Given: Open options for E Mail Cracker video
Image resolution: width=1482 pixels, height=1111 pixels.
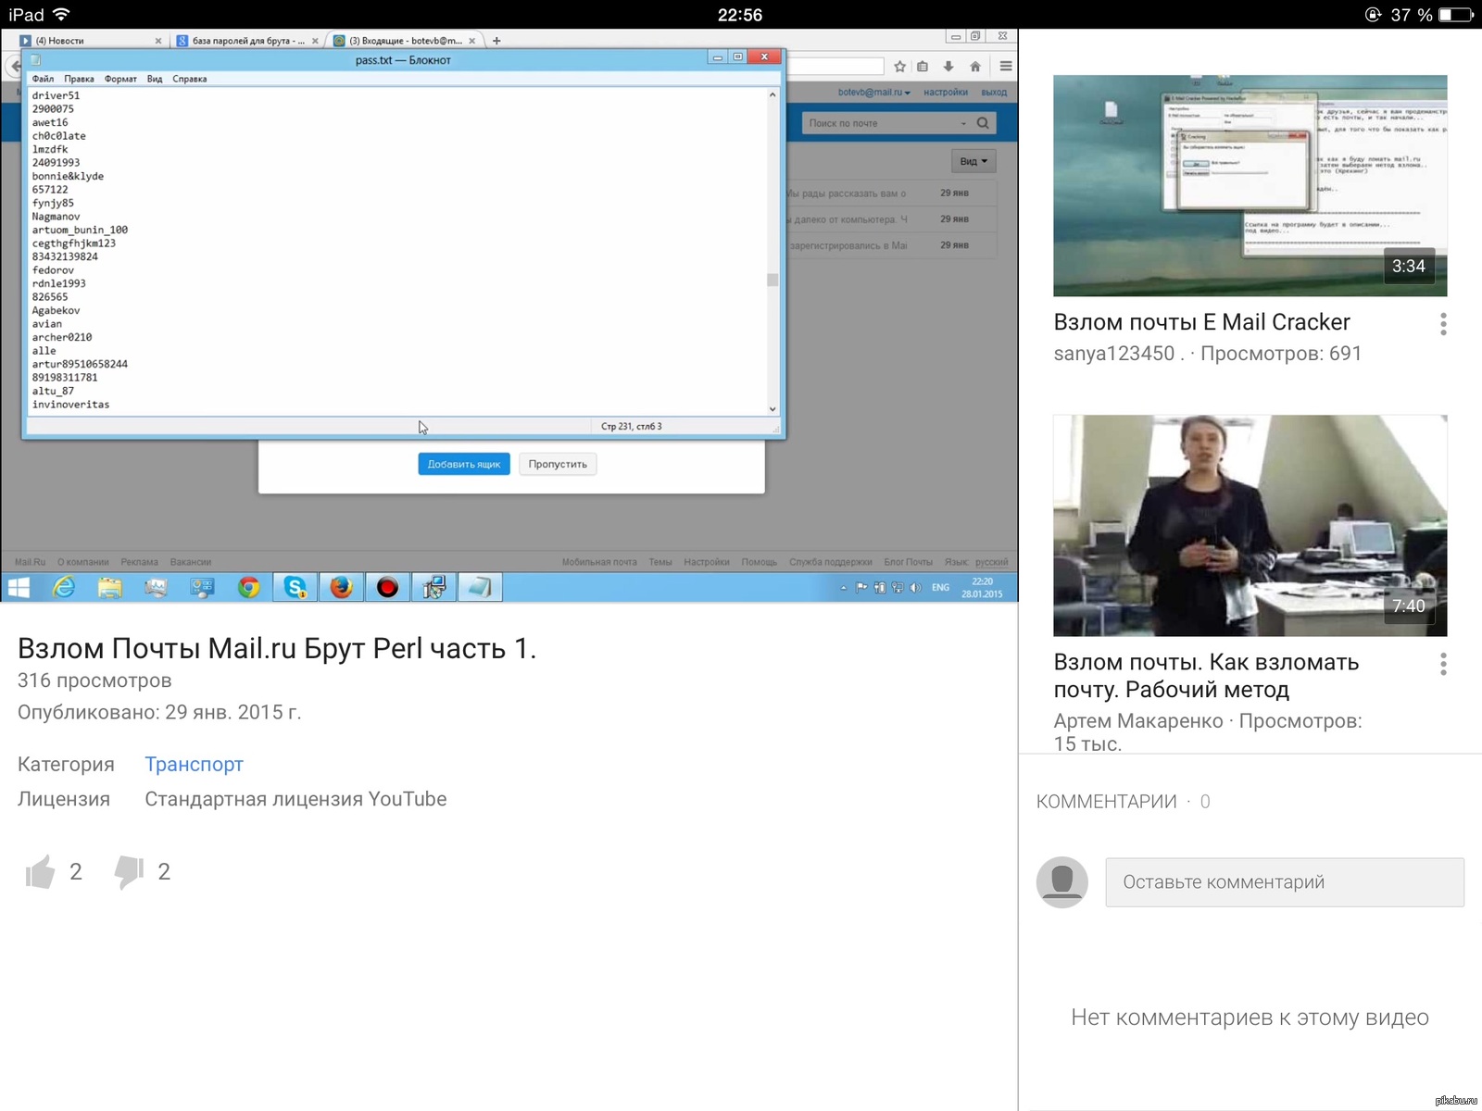Looking at the screenshot, I should [1443, 323].
